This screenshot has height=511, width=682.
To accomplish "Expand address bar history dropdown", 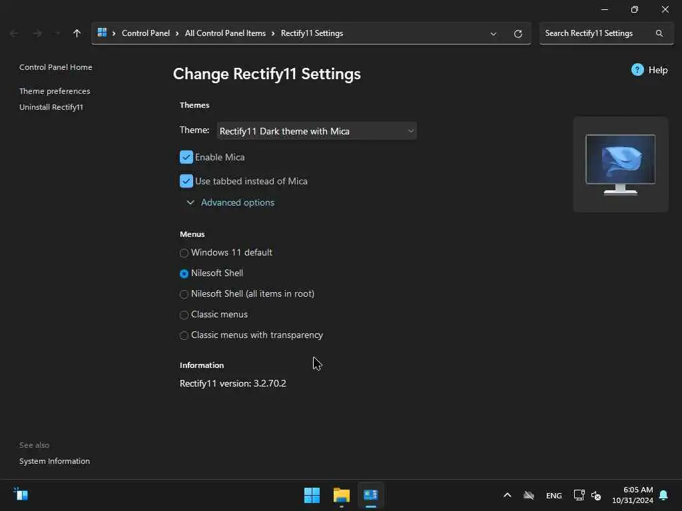I will click(x=494, y=34).
